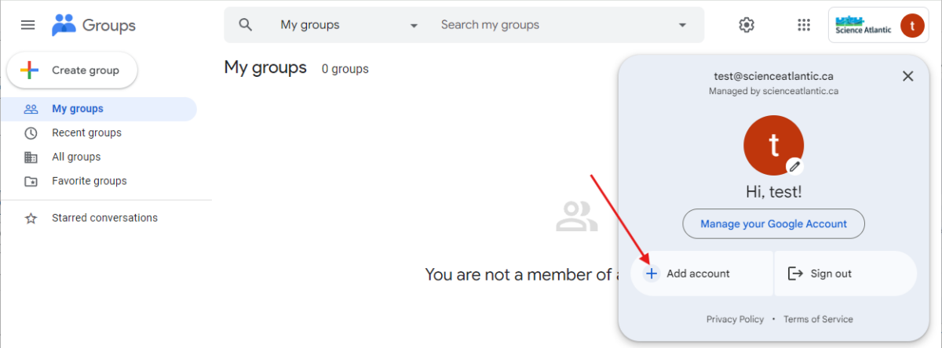Click the Create group button
The height and width of the screenshot is (348, 942).
coord(72,71)
